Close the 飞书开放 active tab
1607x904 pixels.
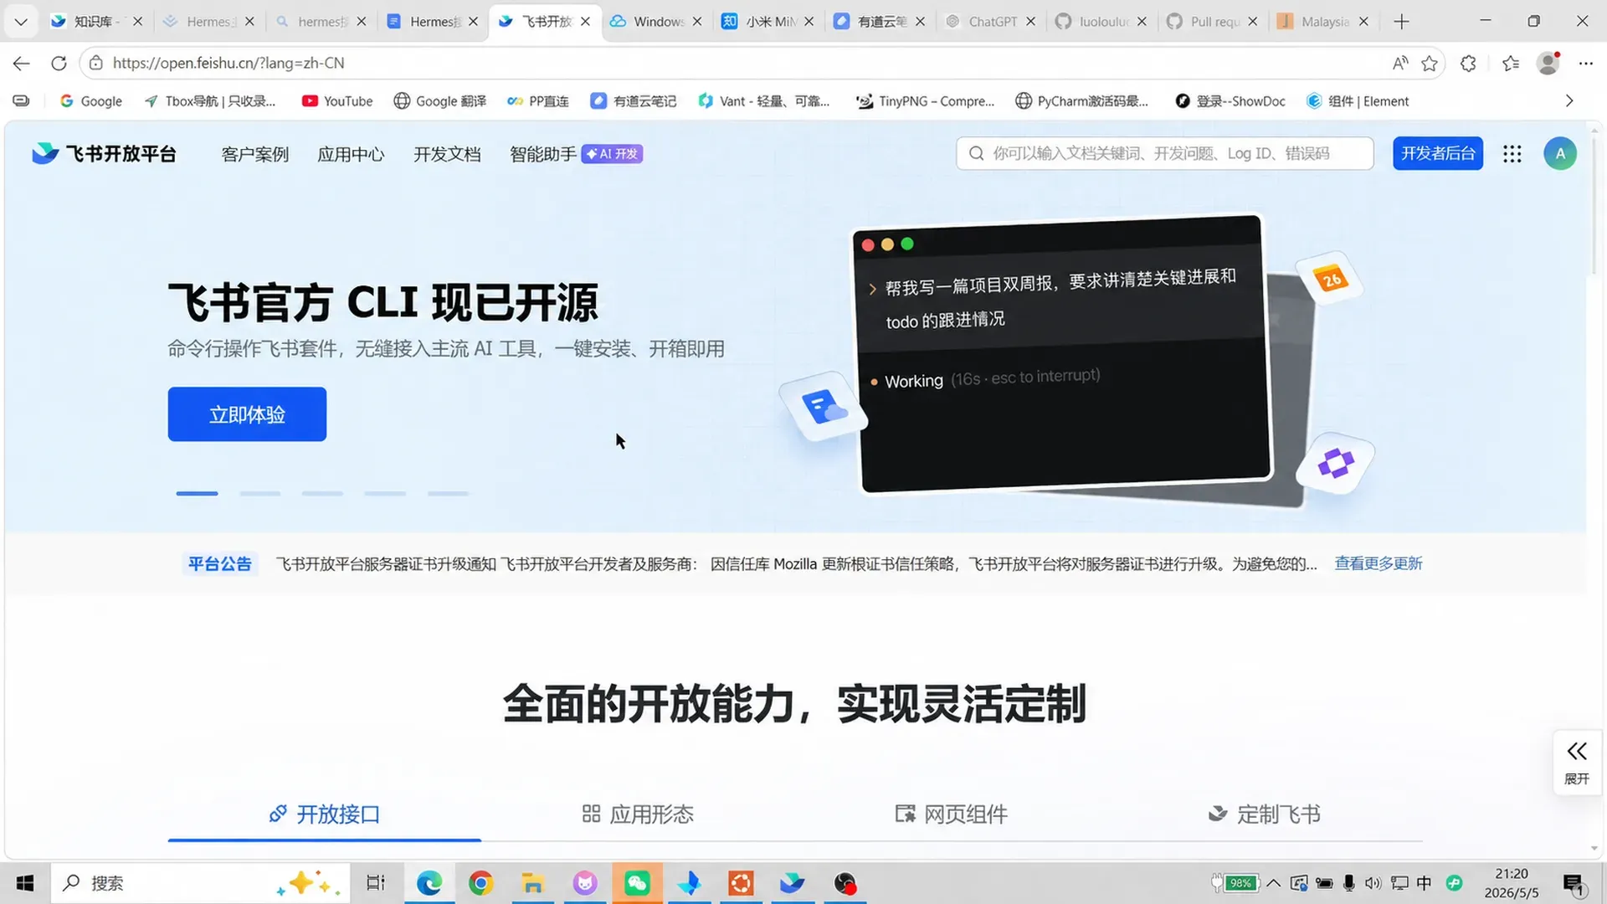tap(585, 22)
